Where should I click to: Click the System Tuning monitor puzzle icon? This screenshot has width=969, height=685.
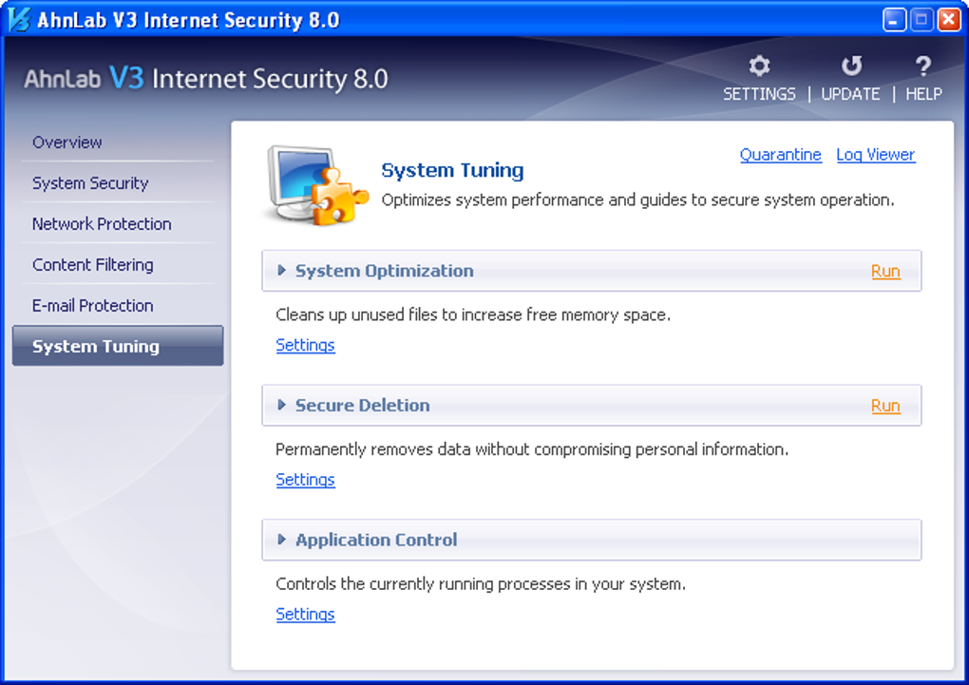(314, 184)
